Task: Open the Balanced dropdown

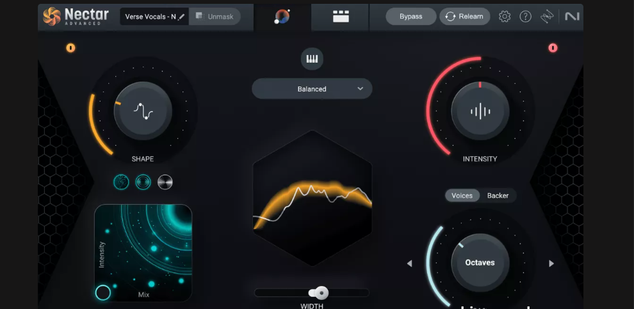Action: click(x=312, y=89)
